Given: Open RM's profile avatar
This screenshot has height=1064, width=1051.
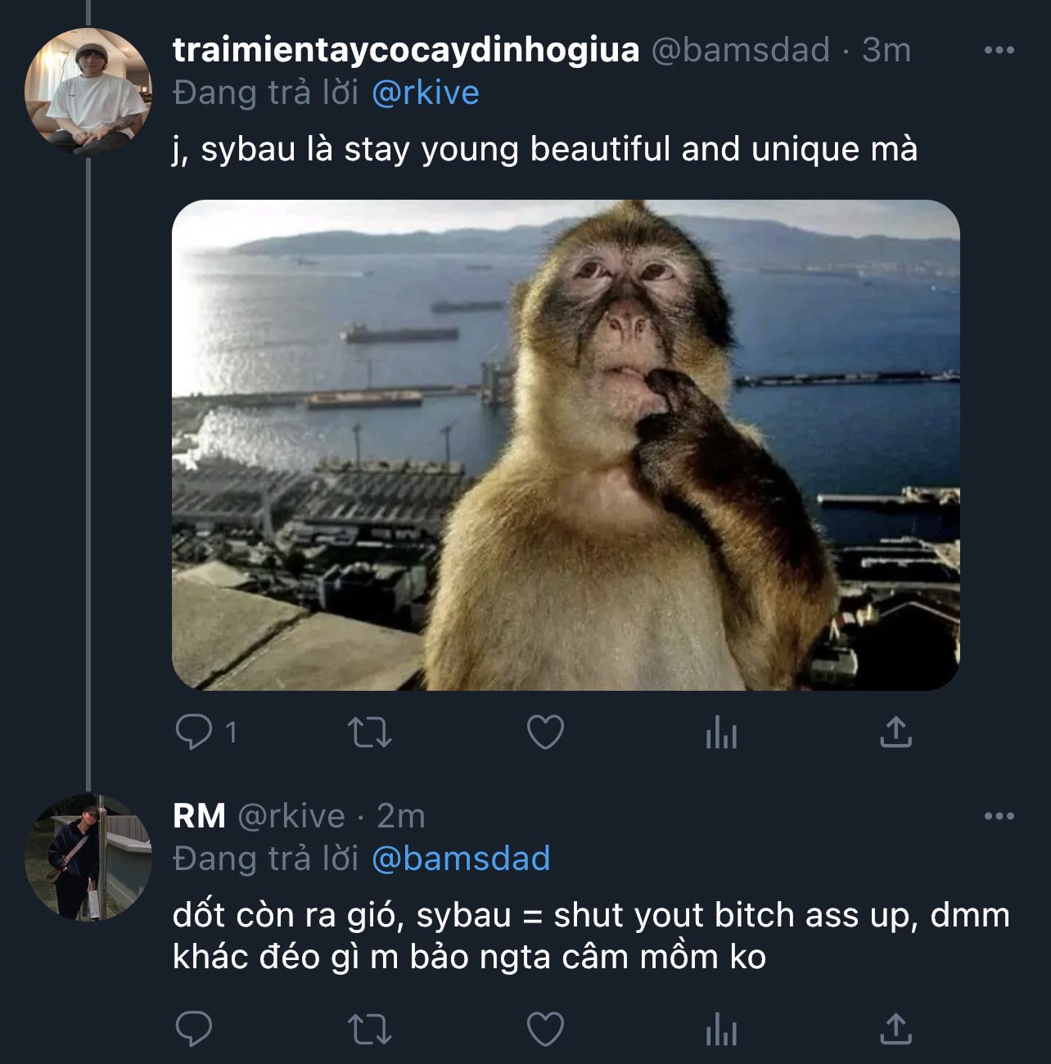Looking at the screenshot, I should (x=87, y=857).
